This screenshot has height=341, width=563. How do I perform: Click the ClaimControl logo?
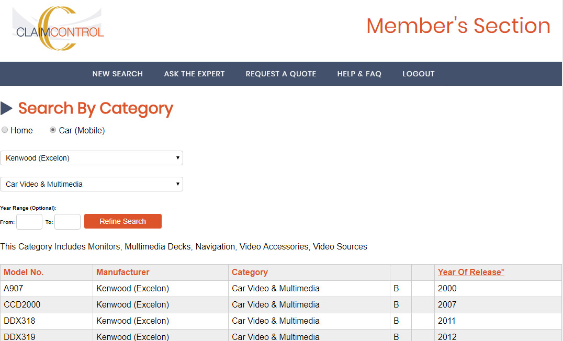pos(58,28)
